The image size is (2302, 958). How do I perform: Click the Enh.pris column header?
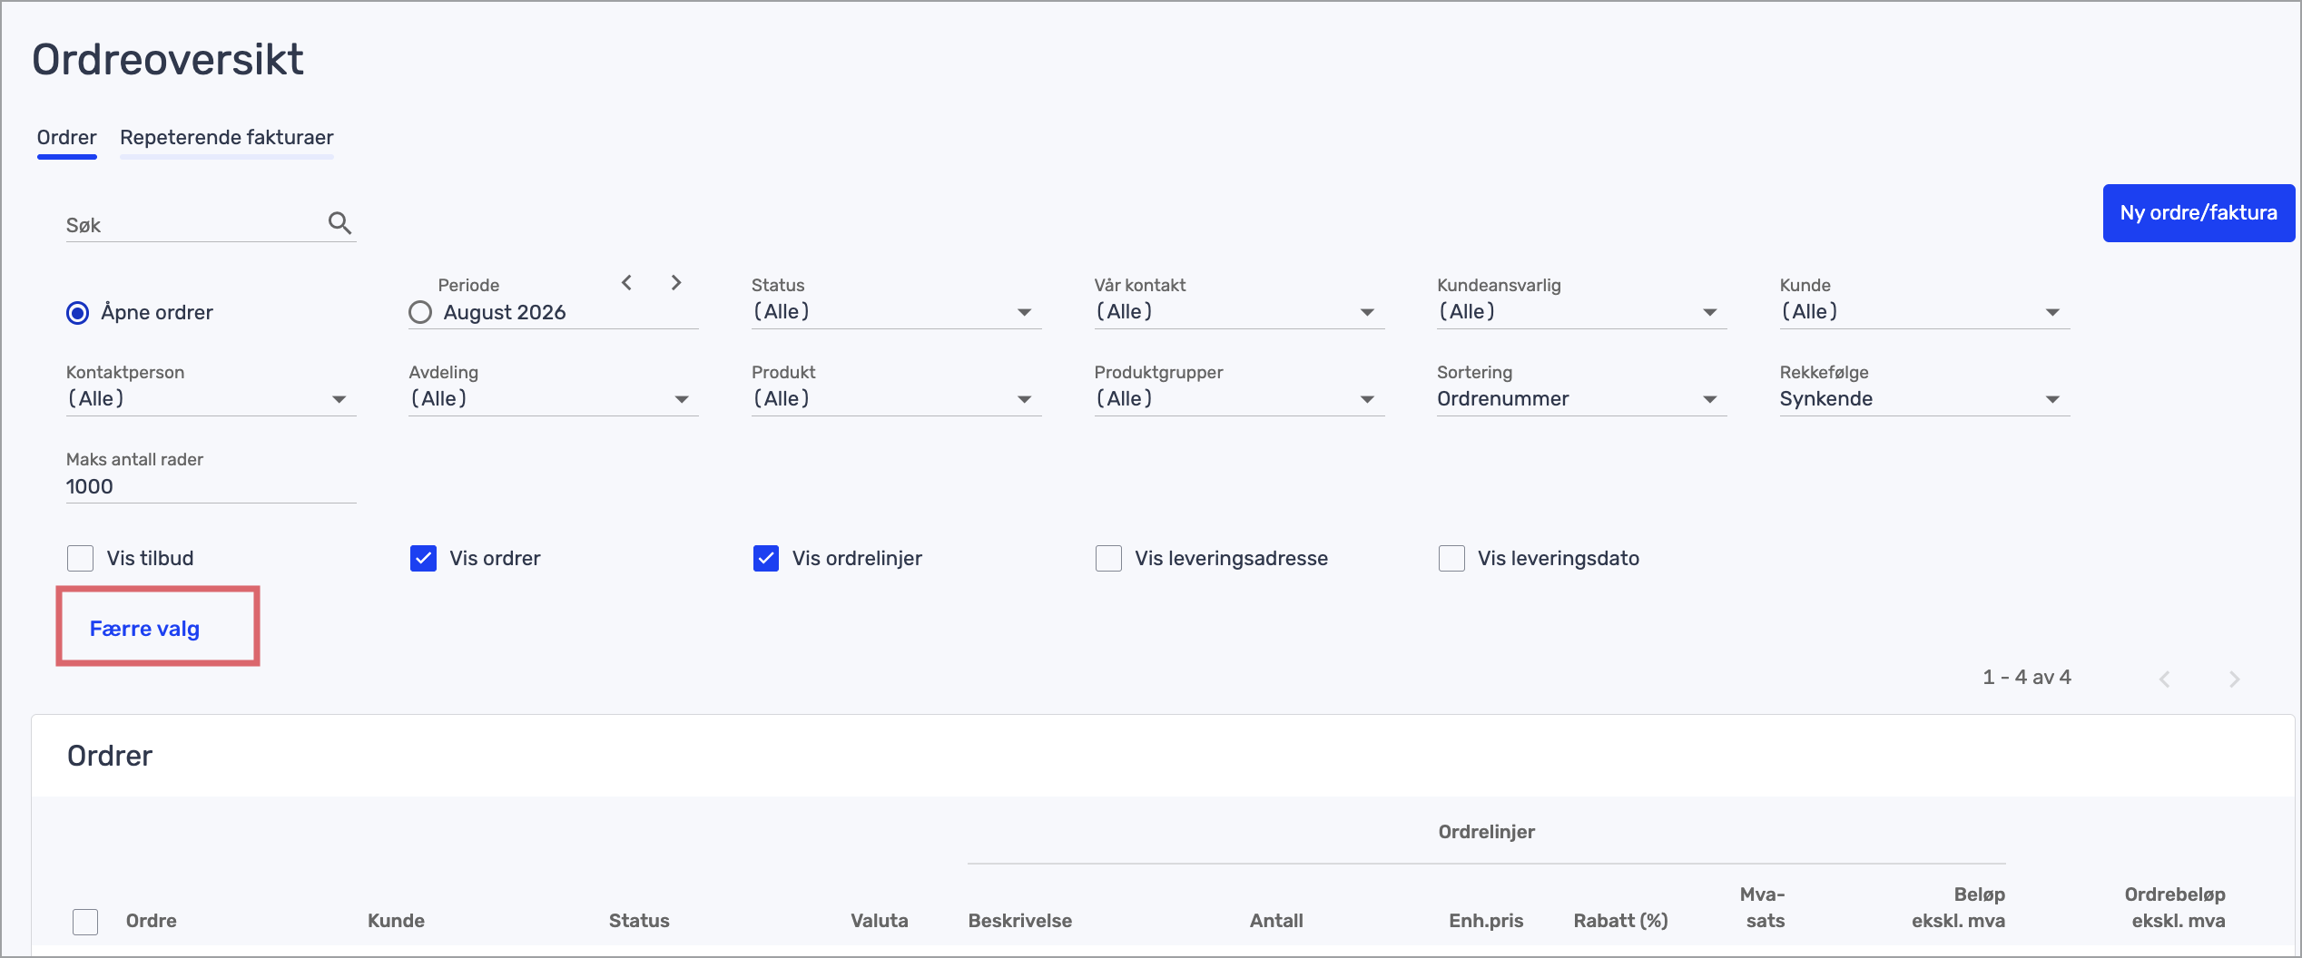point(1486,921)
